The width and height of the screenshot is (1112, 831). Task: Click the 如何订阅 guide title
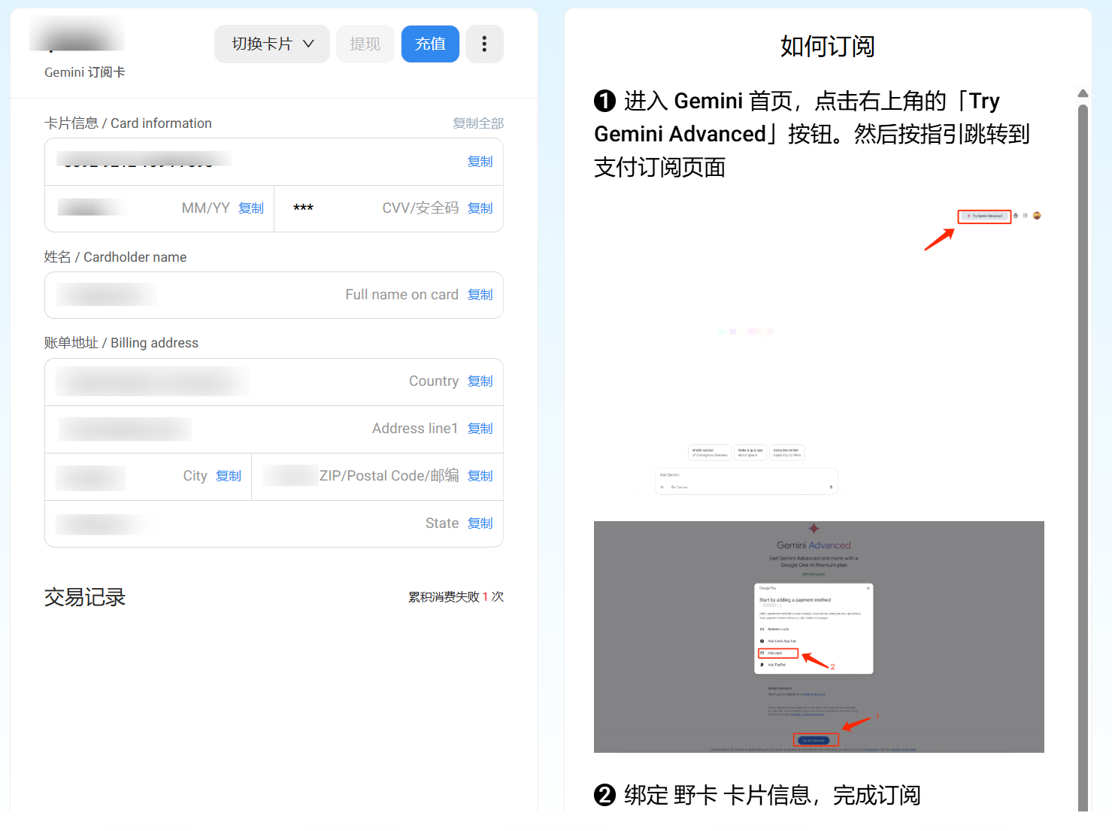[828, 47]
